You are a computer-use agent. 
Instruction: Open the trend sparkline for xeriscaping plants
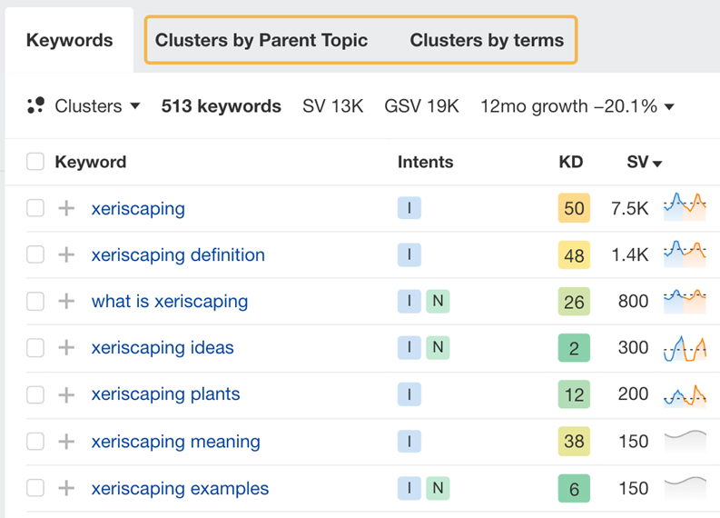(x=685, y=394)
